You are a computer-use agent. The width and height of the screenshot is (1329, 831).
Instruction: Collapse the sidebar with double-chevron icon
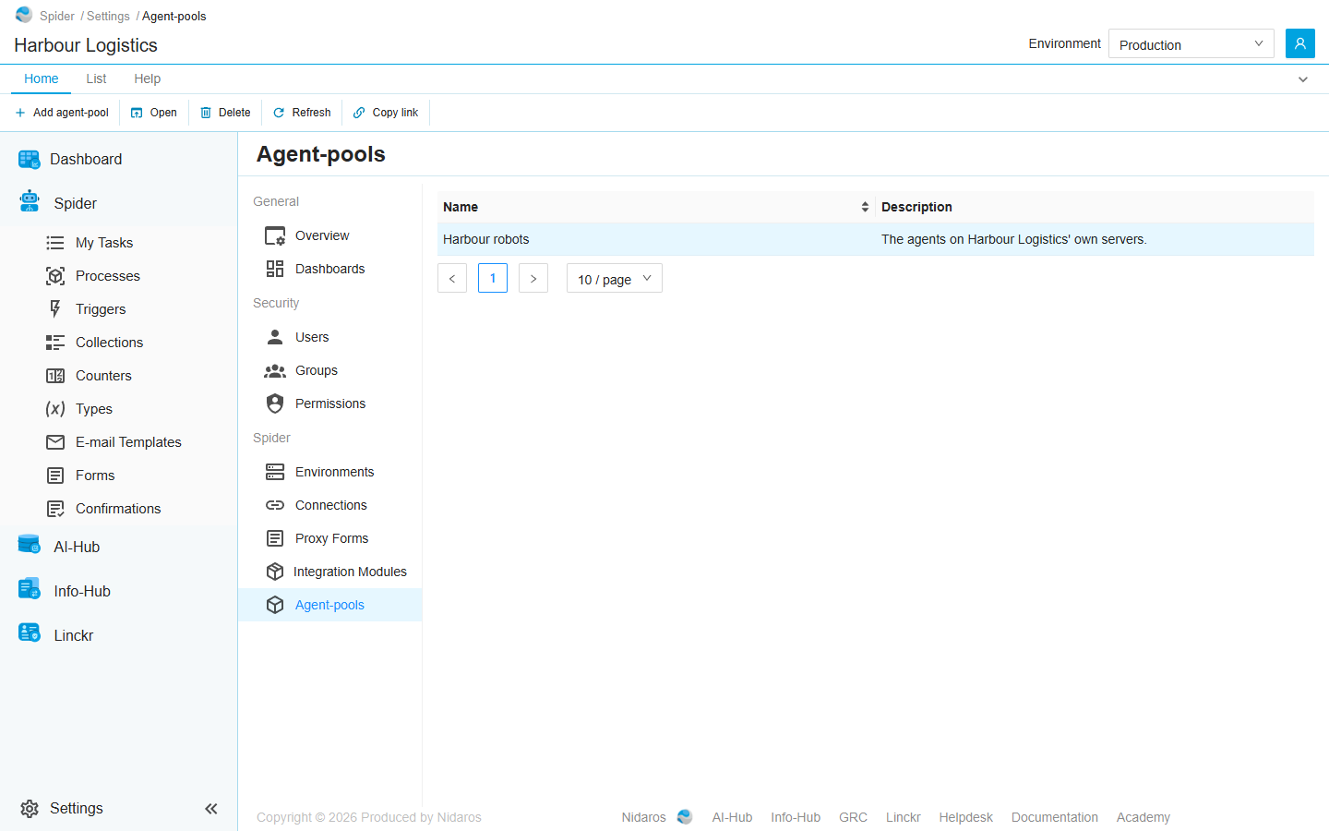tap(211, 809)
